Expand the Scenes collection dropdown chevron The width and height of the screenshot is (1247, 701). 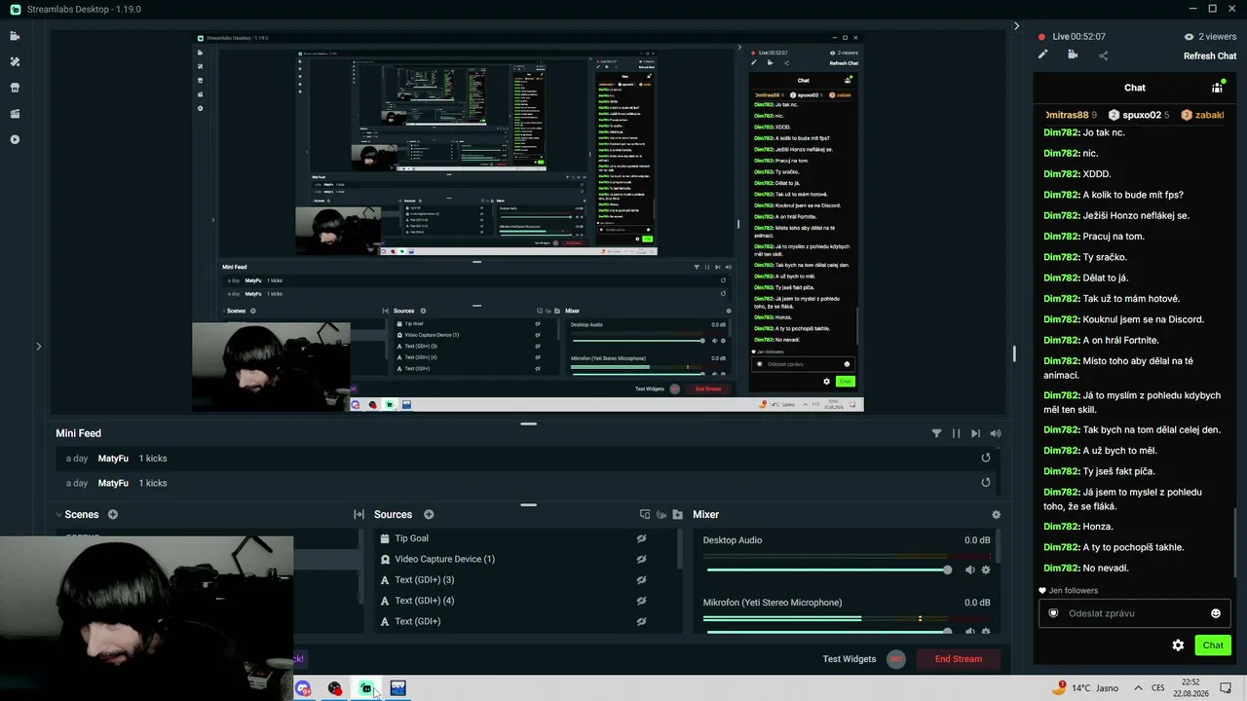[58, 514]
